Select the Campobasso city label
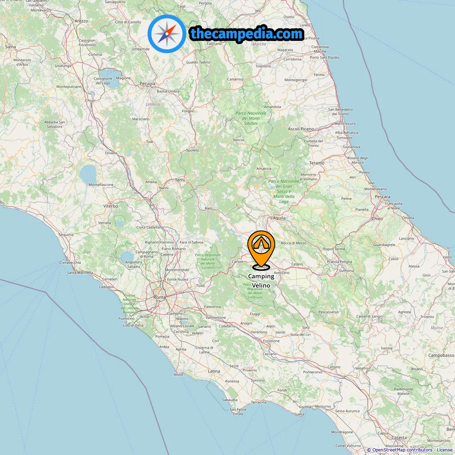 coord(441,355)
